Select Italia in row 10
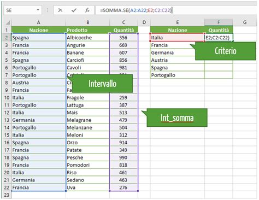The image size is (259, 200). (x=38, y=98)
